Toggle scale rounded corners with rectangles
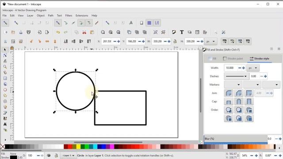Viewport: 283px width, 159px height. pyautogui.click(x=232, y=42)
